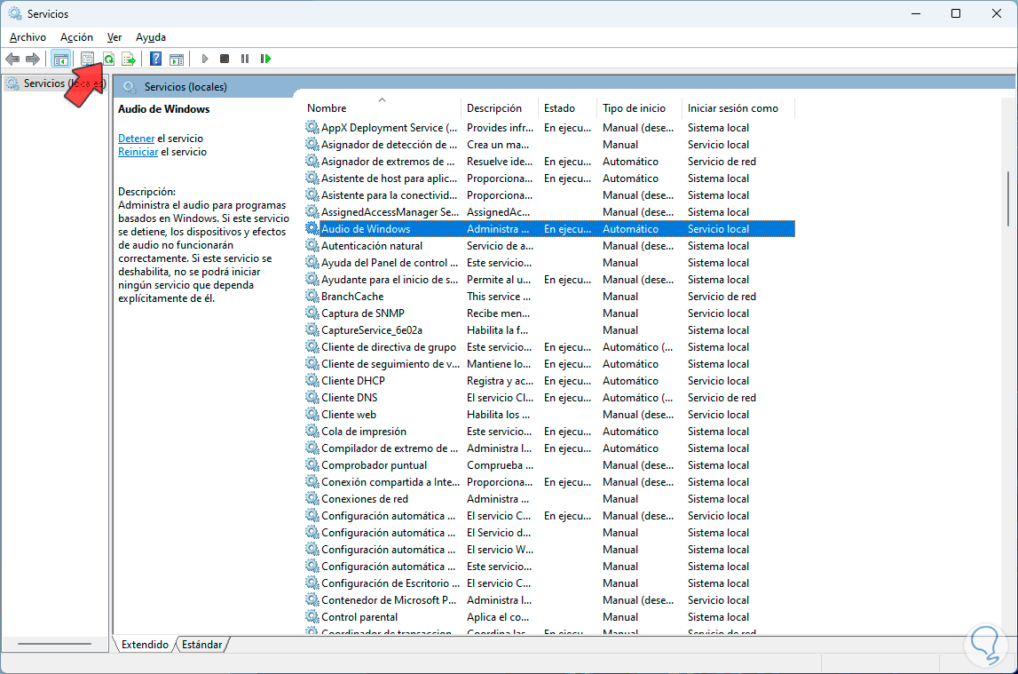This screenshot has height=674, width=1018.
Task: Open the Ver menu
Action: point(114,37)
